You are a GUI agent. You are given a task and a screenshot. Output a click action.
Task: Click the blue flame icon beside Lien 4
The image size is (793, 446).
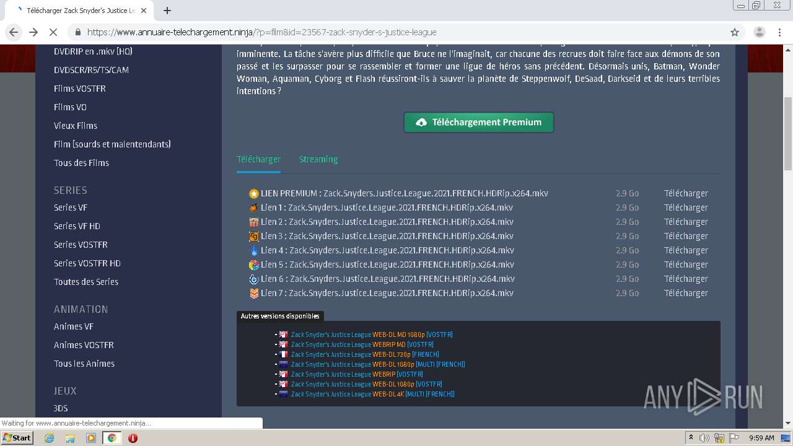[x=254, y=250]
